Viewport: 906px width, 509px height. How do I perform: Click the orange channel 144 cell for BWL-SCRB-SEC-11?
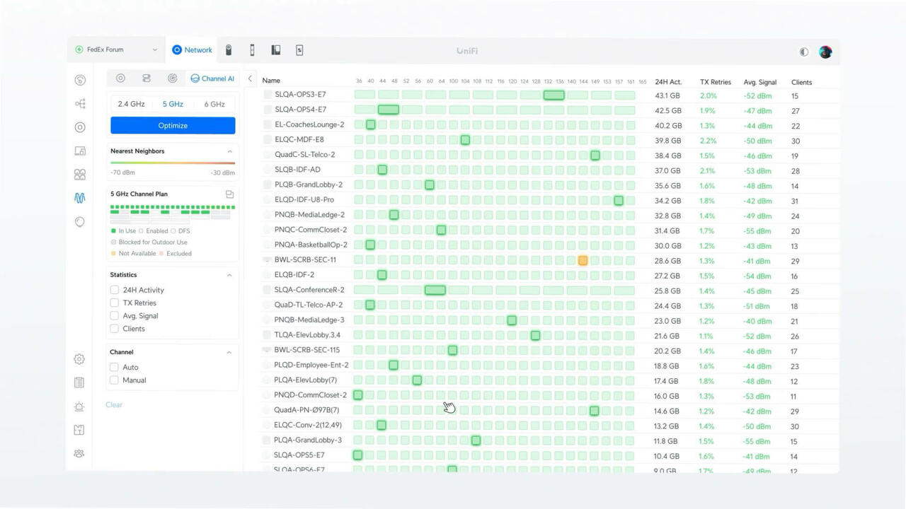coord(583,260)
